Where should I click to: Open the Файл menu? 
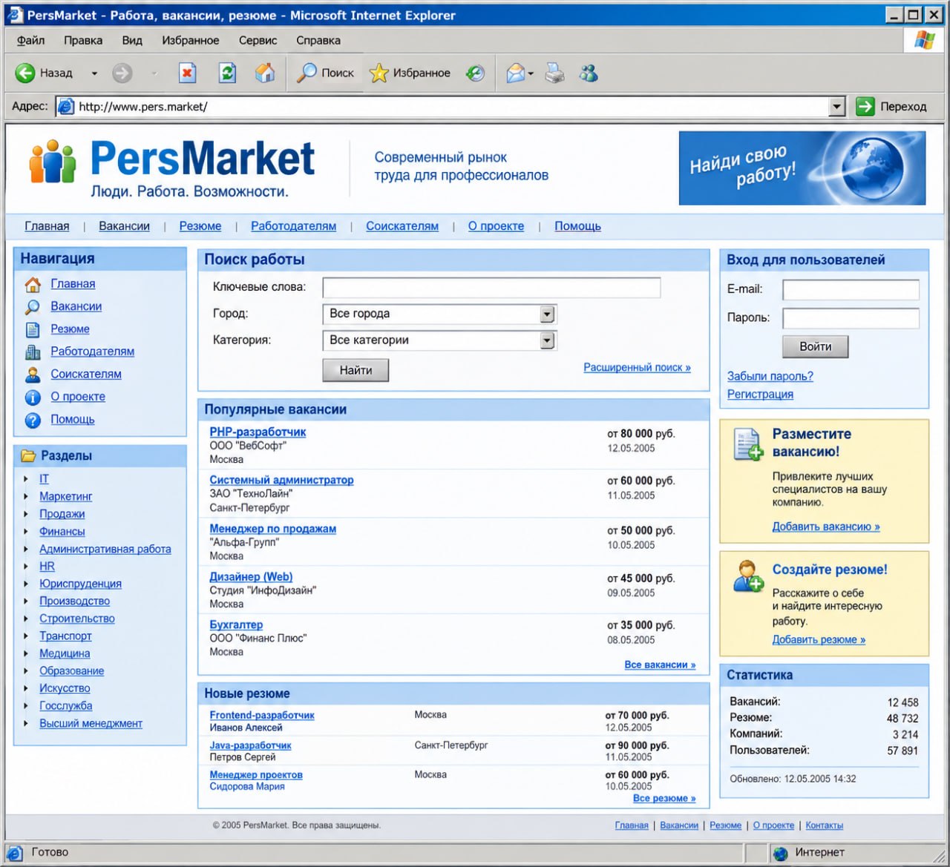[x=30, y=40]
